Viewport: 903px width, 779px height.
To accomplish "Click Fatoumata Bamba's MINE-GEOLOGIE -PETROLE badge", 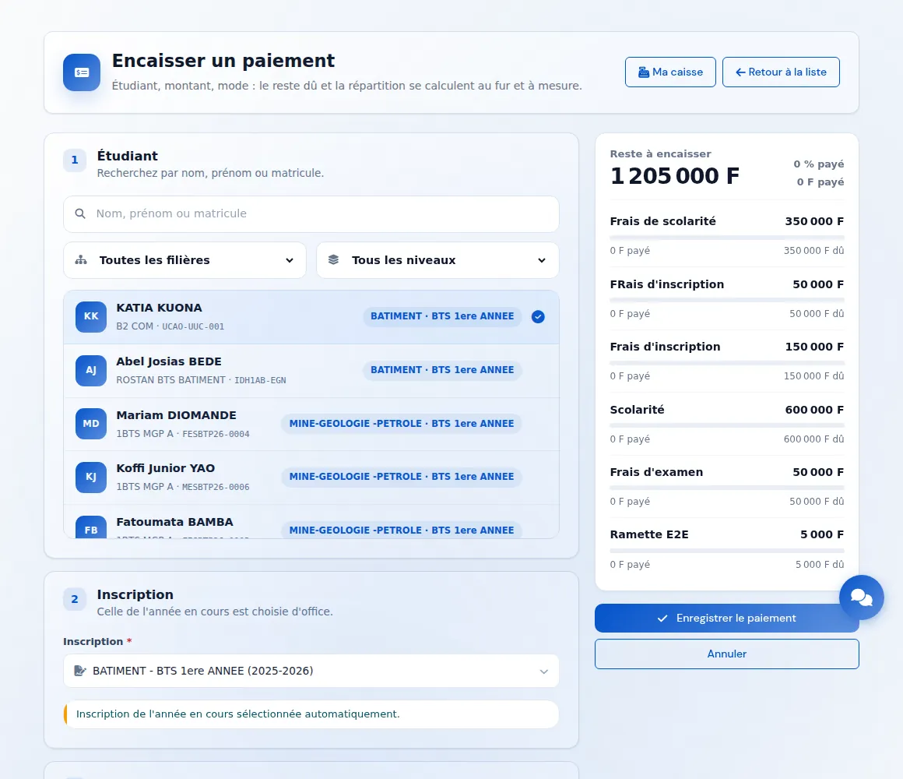I will point(402,530).
